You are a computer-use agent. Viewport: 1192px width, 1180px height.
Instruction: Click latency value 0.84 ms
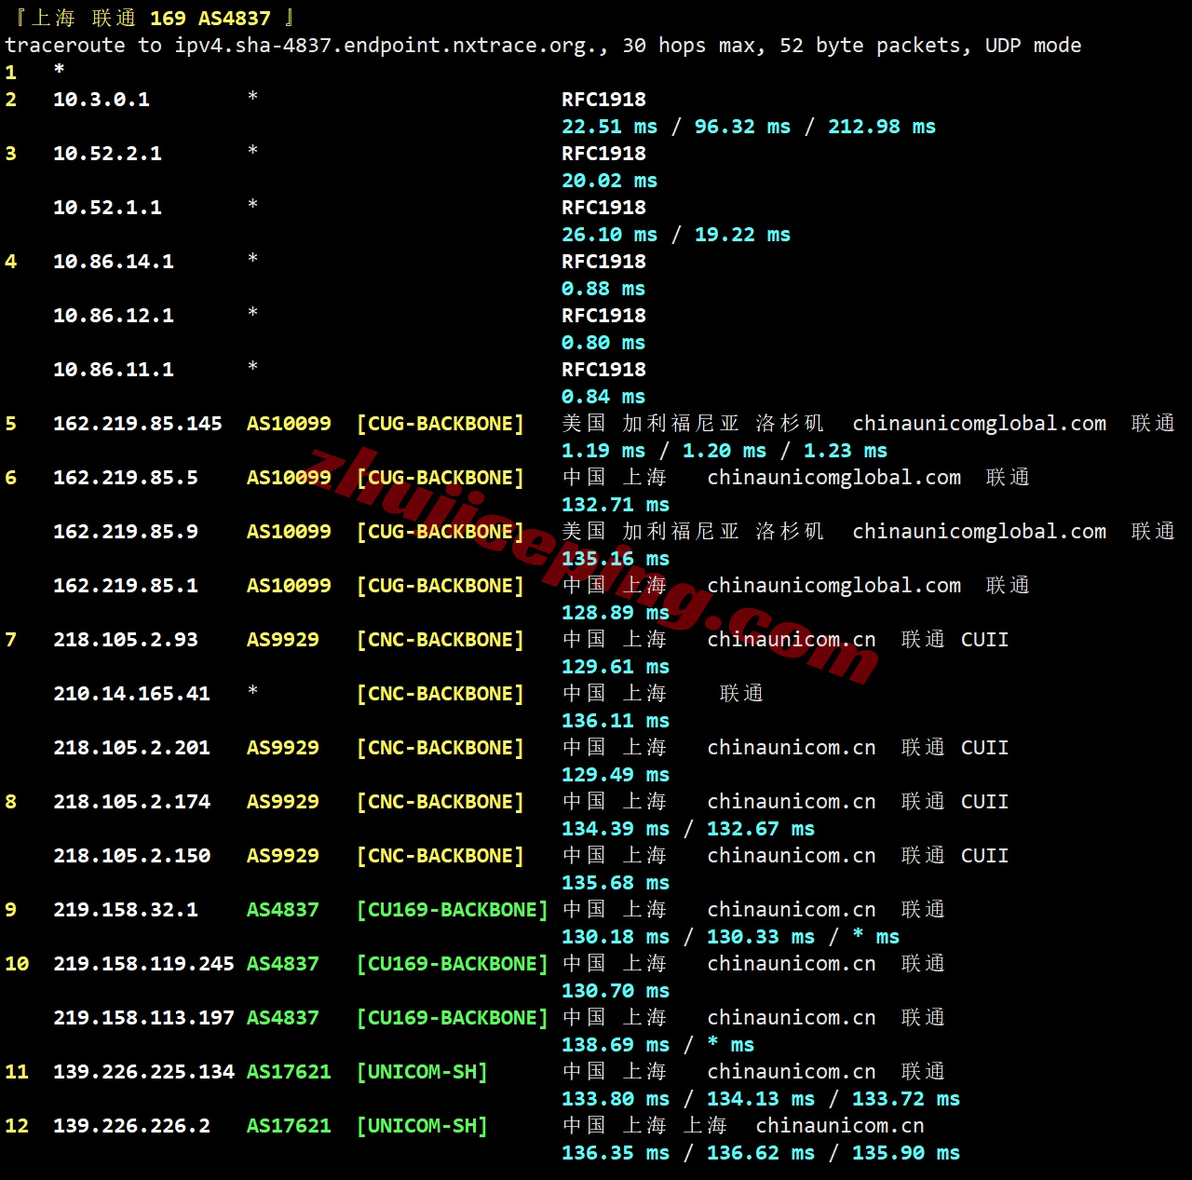[x=603, y=397]
